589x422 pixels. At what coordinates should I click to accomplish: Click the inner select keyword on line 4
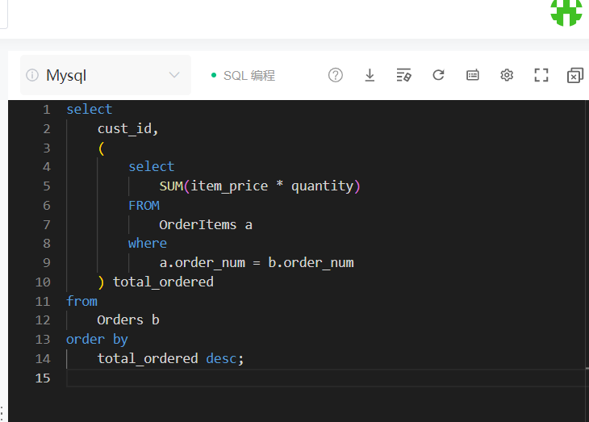(x=152, y=166)
